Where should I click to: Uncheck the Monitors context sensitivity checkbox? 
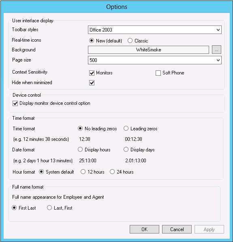point(92,73)
